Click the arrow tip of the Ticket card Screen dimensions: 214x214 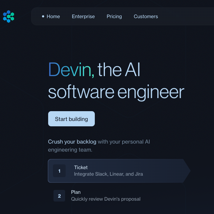[187, 171]
